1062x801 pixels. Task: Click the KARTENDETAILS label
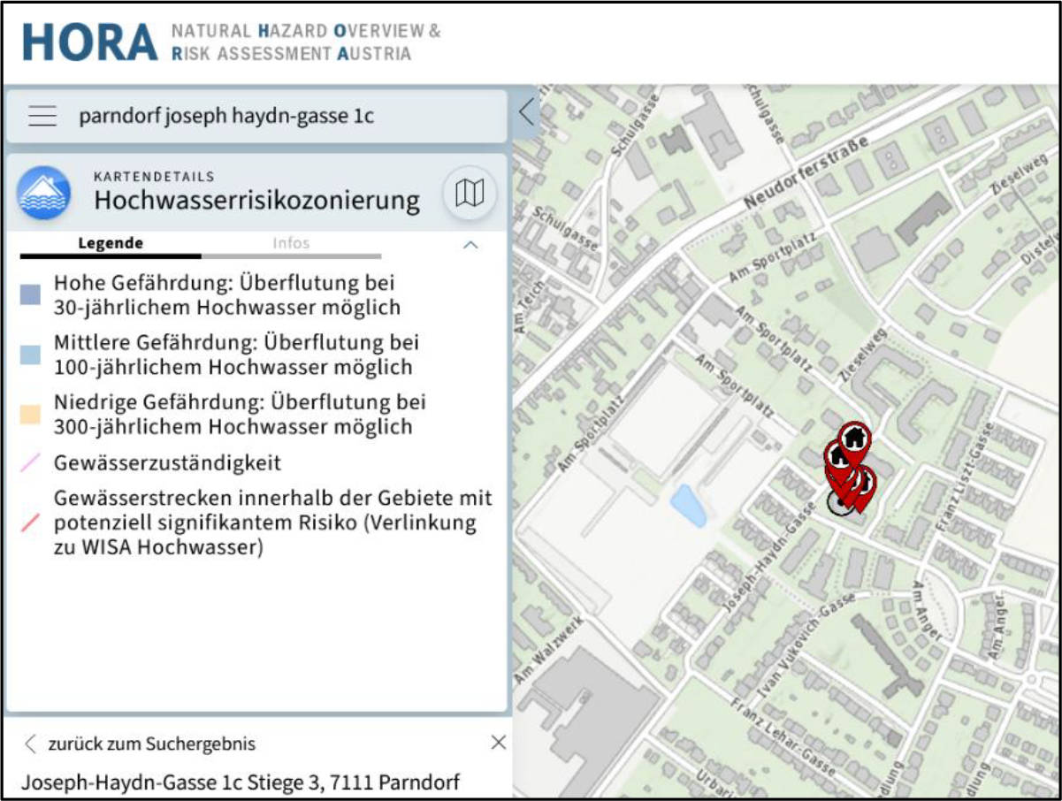pyautogui.click(x=154, y=176)
